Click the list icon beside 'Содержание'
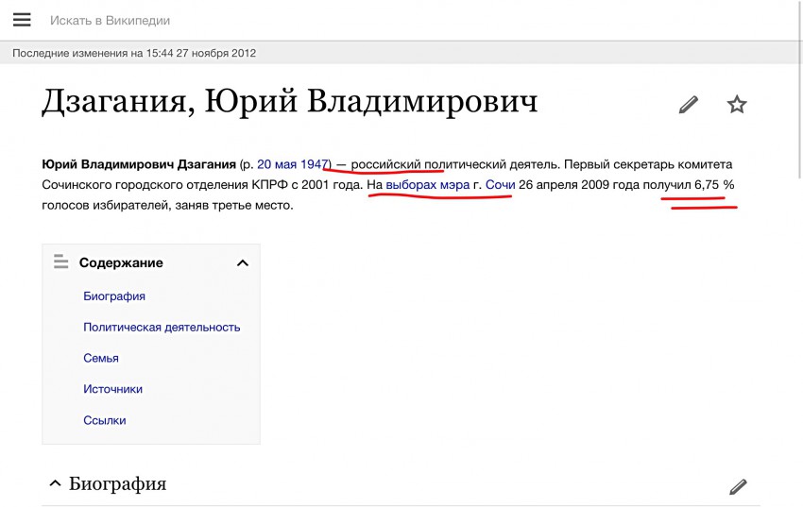Image resolution: width=803 pixels, height=507 pixels. pos(61,262)
